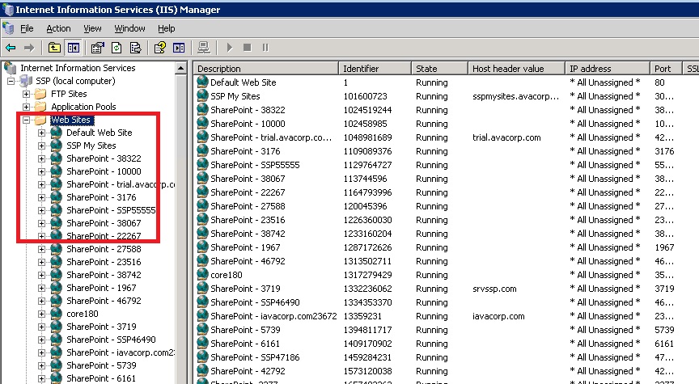Click globe icon beside SharePoint - 3719 in list
This screenshot has width=699, height=384.
pyautogui.click(x=203, y=289)
